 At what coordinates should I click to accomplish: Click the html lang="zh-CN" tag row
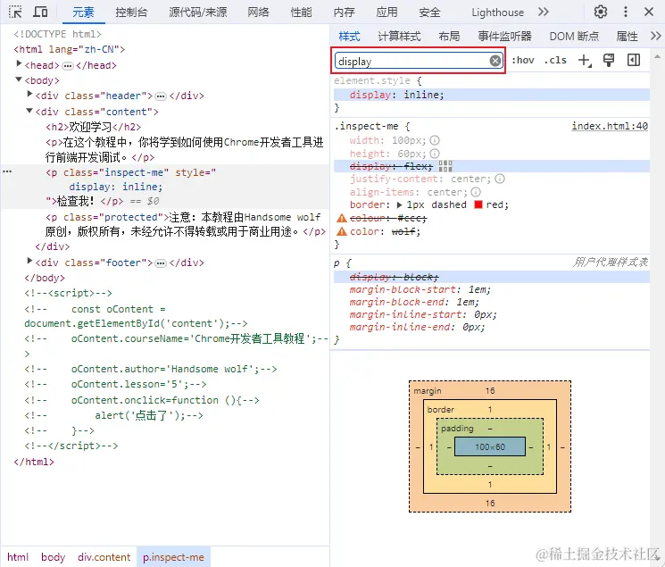pos(69,49)
